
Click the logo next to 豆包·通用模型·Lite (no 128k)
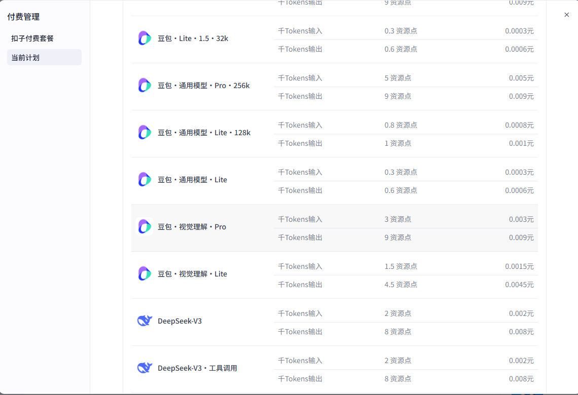(144, 180)
